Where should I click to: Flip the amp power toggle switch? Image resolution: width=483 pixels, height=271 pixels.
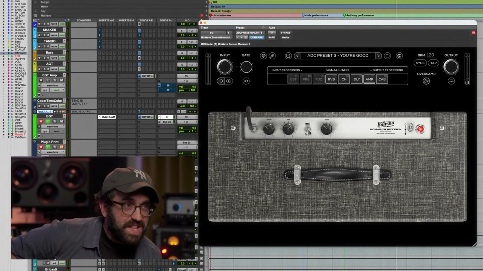point(410,129)
